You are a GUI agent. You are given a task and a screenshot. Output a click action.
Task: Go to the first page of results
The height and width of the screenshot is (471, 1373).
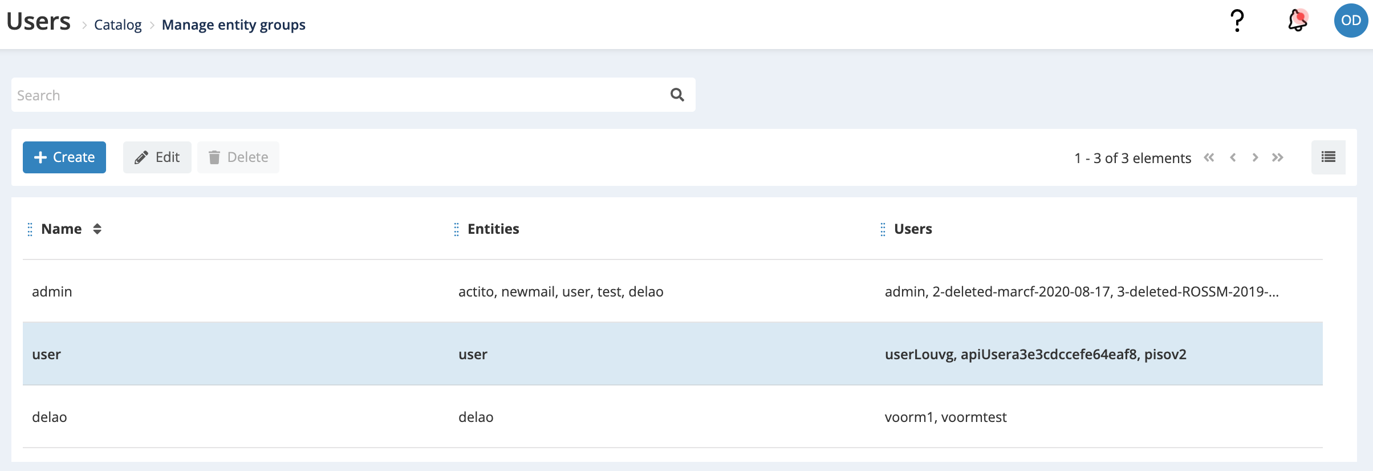click(x=1209, y=157)
